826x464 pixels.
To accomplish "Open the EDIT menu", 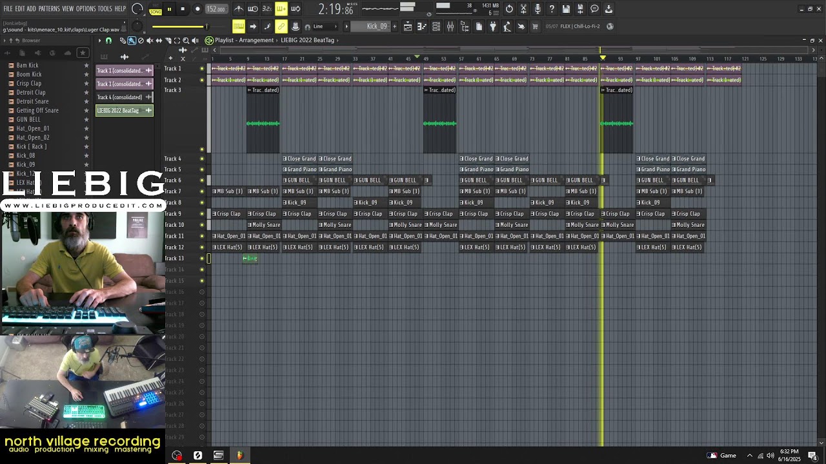I will (19, 9).
